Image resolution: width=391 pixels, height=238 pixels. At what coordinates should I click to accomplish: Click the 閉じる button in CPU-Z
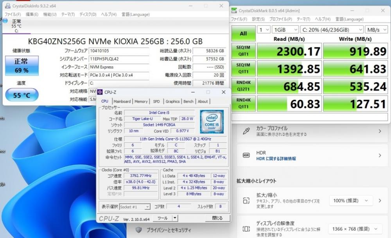click(217, 218)
